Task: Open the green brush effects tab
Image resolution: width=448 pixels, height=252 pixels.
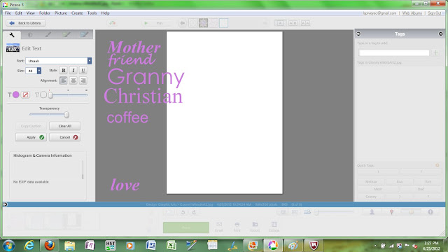Action: (66, 35)
